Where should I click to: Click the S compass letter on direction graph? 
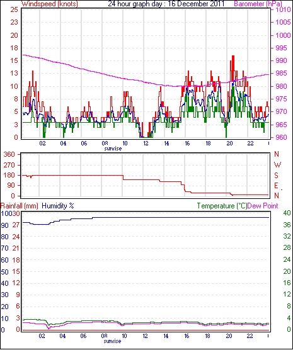(x=277, y=176)
